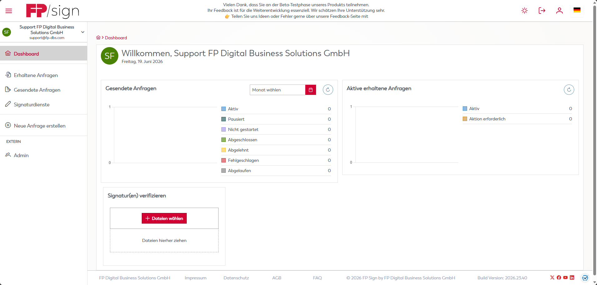Image resolution: width=597 pixels, height=285 pixels.
Task: Click the blue checkmark badge in footer corner
Action: [x=585, y=278]
